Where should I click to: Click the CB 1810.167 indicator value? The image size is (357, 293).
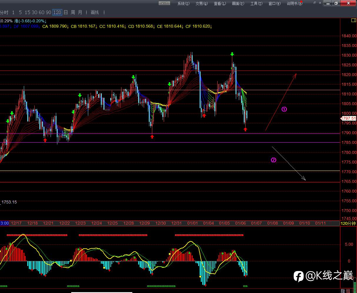pos(84,26)
